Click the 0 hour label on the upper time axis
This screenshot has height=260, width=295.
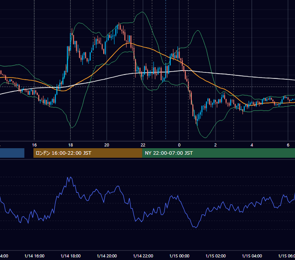tap(179, 145)
